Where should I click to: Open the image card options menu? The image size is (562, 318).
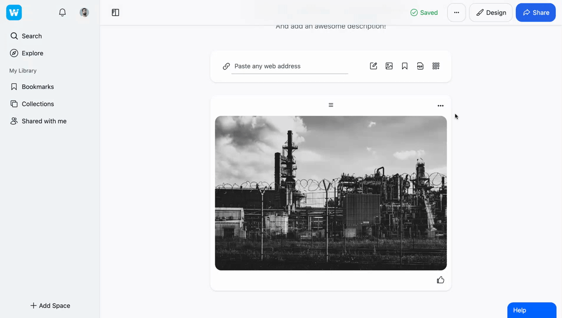coord(440,106)
